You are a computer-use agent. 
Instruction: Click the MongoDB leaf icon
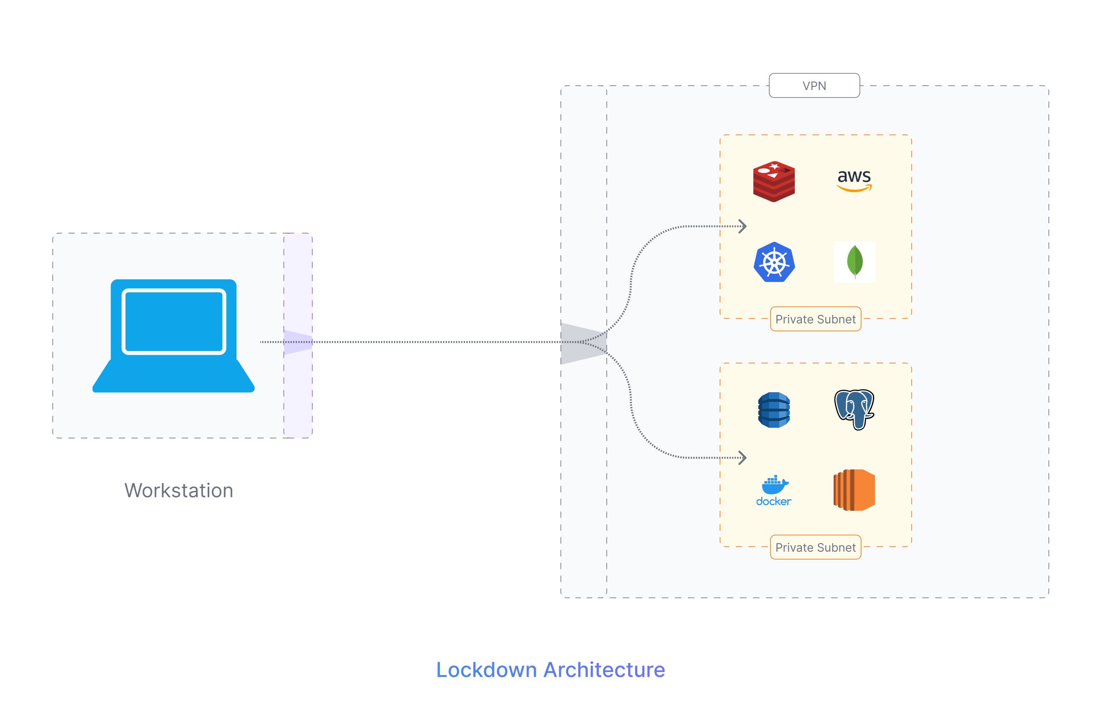coord(854,262)
